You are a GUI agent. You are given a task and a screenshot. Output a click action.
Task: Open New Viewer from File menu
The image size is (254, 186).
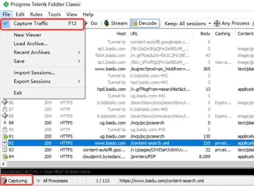[x=27, y=35]
